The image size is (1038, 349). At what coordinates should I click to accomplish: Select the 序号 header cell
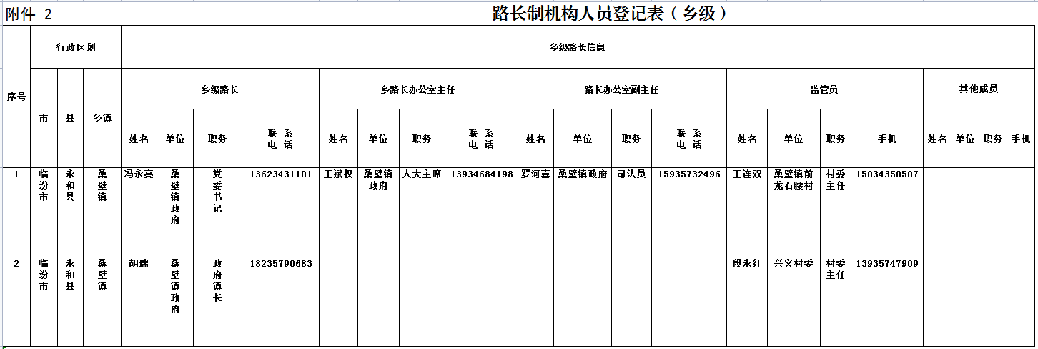16,97
